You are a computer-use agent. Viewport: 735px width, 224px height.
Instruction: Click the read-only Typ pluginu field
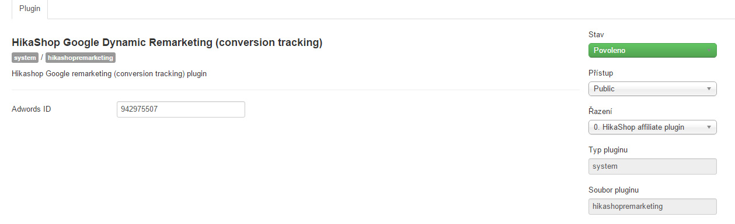point(652,166)
